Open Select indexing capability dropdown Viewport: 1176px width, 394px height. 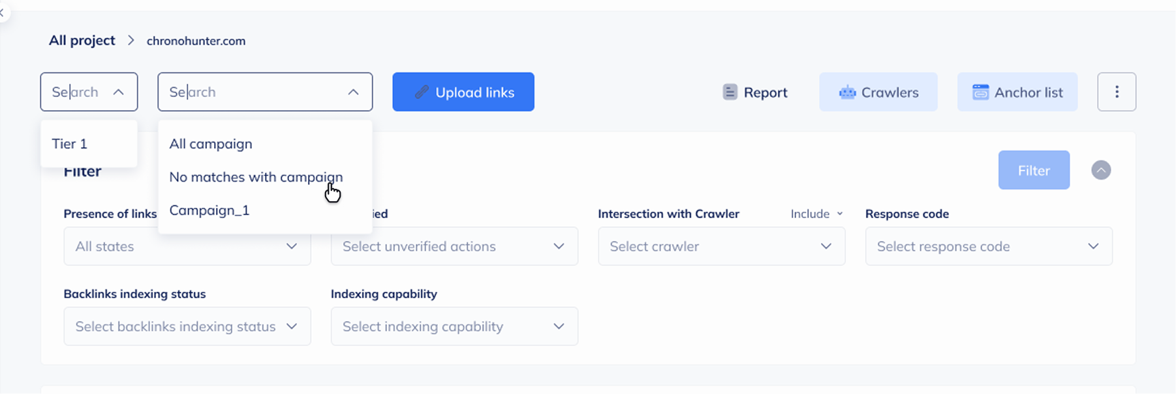[454, 326]
